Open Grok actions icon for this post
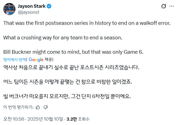The width and height of the screenshot is (177, 125). pos(164,6)
